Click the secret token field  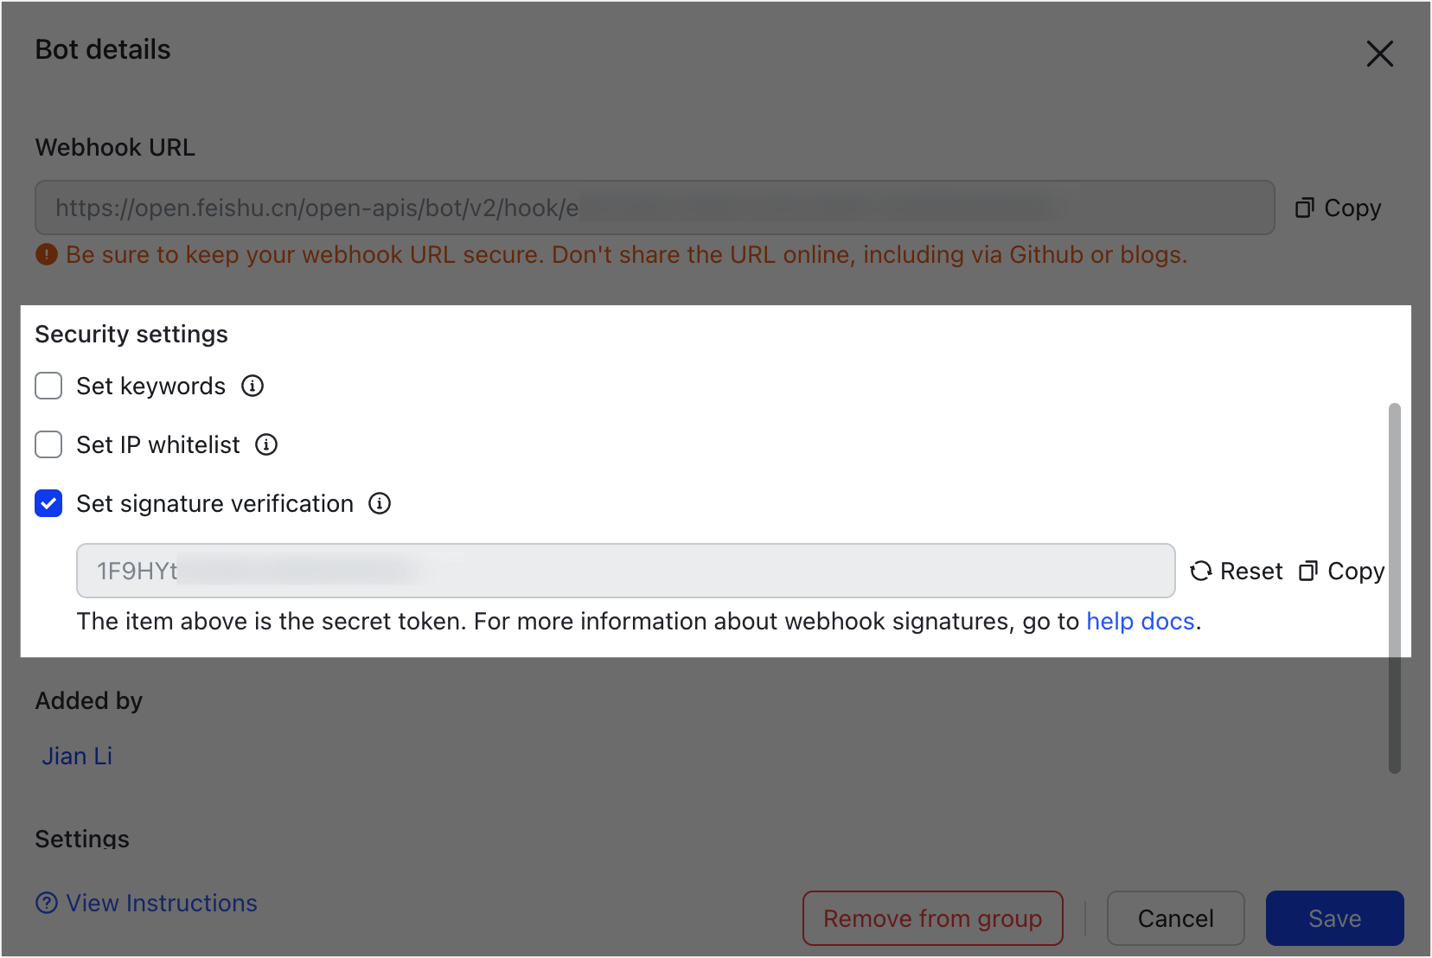click(x=625, y=571)
